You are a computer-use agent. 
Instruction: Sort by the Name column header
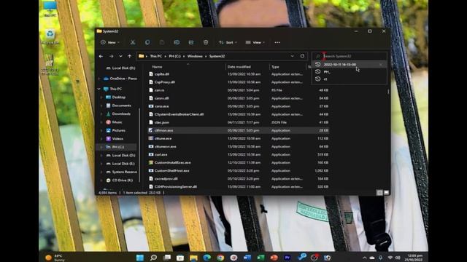(x=157, y=67)
